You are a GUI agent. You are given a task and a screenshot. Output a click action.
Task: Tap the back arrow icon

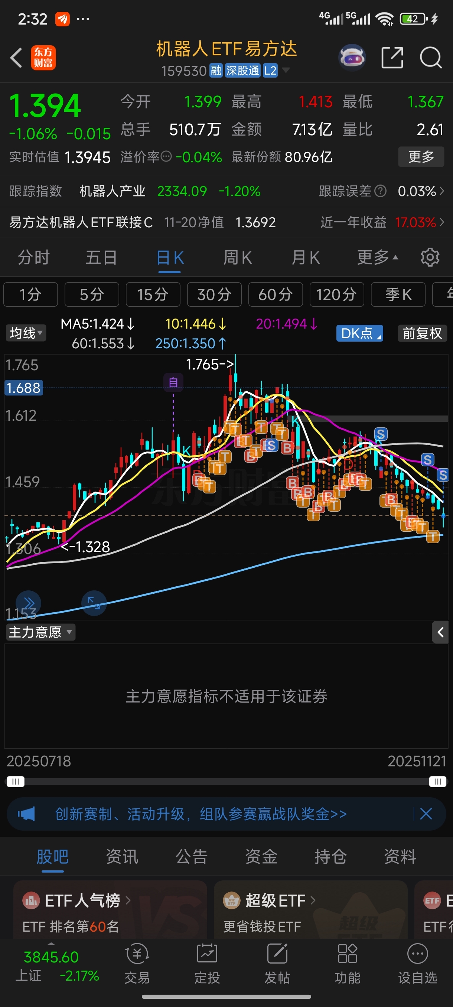tap(16, 58)
